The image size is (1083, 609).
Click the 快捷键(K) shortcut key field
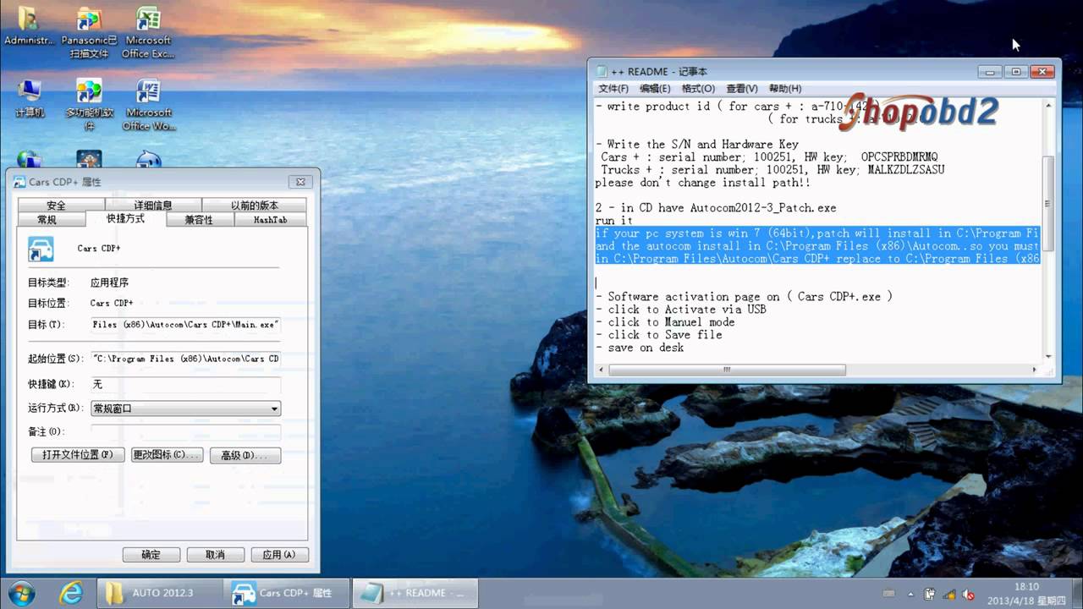[185, 384]
